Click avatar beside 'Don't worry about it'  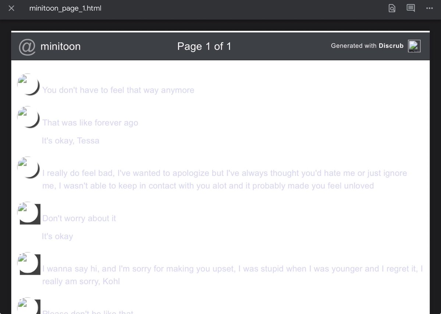pyautogui.click(x=29, y=213)
